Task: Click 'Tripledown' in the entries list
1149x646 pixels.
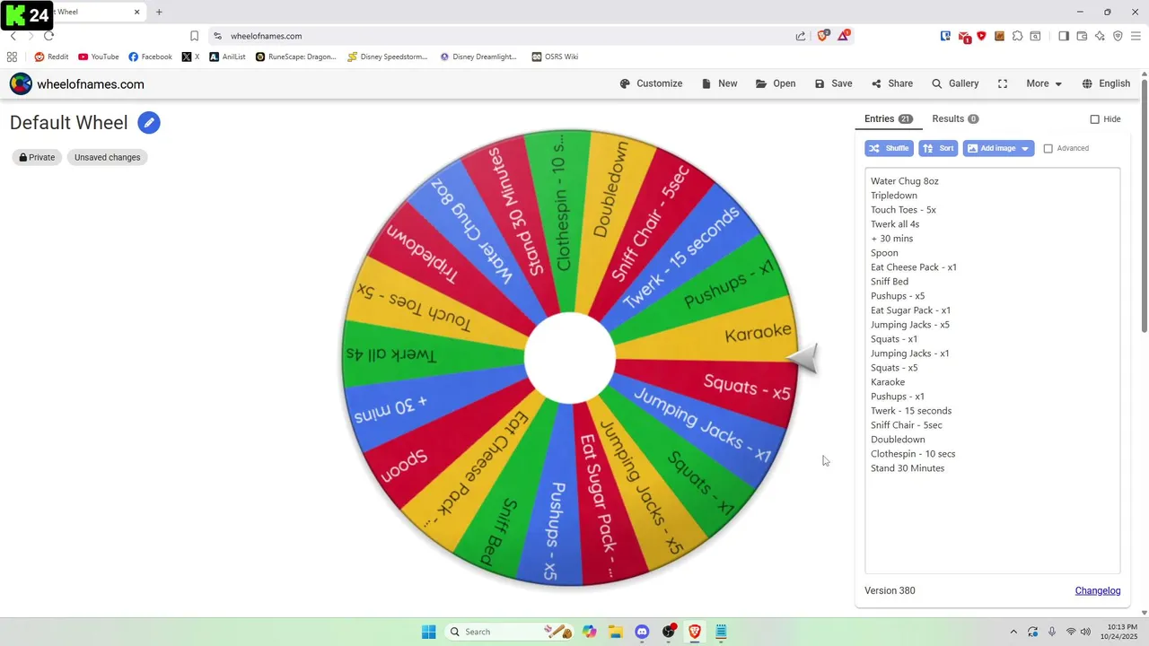Action: pos(894,196)
